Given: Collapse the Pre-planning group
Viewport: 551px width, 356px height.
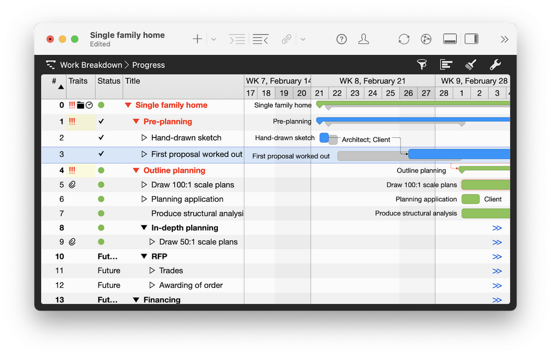Looking at the screenshot, I should pyautogui.click(x=137, y=121).
